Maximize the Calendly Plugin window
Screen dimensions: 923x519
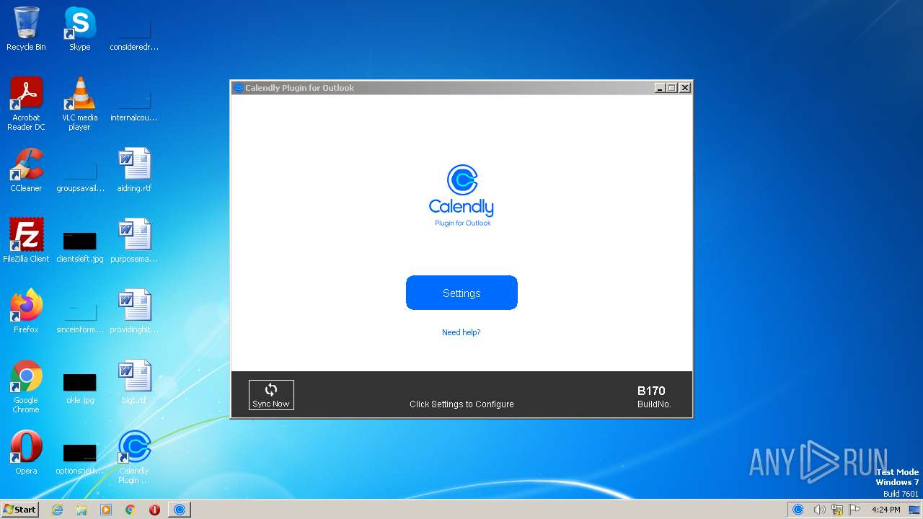pyautogui.click(x=672, y=88)
